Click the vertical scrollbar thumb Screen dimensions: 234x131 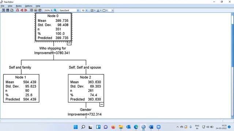tap(233, 45)
